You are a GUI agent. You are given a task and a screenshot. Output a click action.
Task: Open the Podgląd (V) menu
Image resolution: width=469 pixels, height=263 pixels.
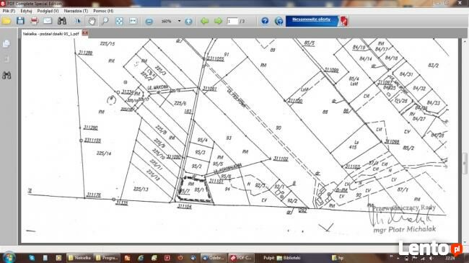coord(48,11)
